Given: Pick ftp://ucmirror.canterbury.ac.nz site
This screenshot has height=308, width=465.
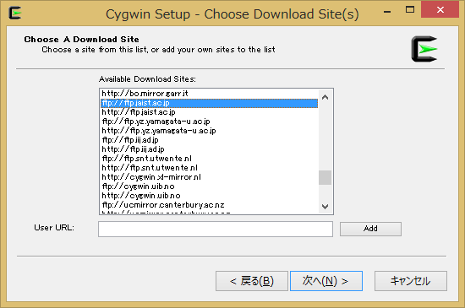Looking at the screenshot, I should [210, 205].
